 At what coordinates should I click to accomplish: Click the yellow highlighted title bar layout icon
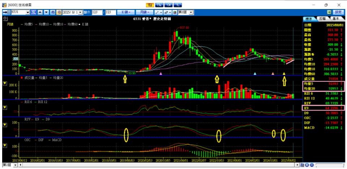click(x=150, y=5)
